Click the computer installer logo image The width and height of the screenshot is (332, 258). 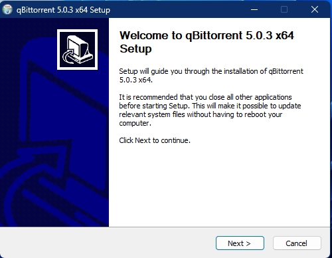77,49
